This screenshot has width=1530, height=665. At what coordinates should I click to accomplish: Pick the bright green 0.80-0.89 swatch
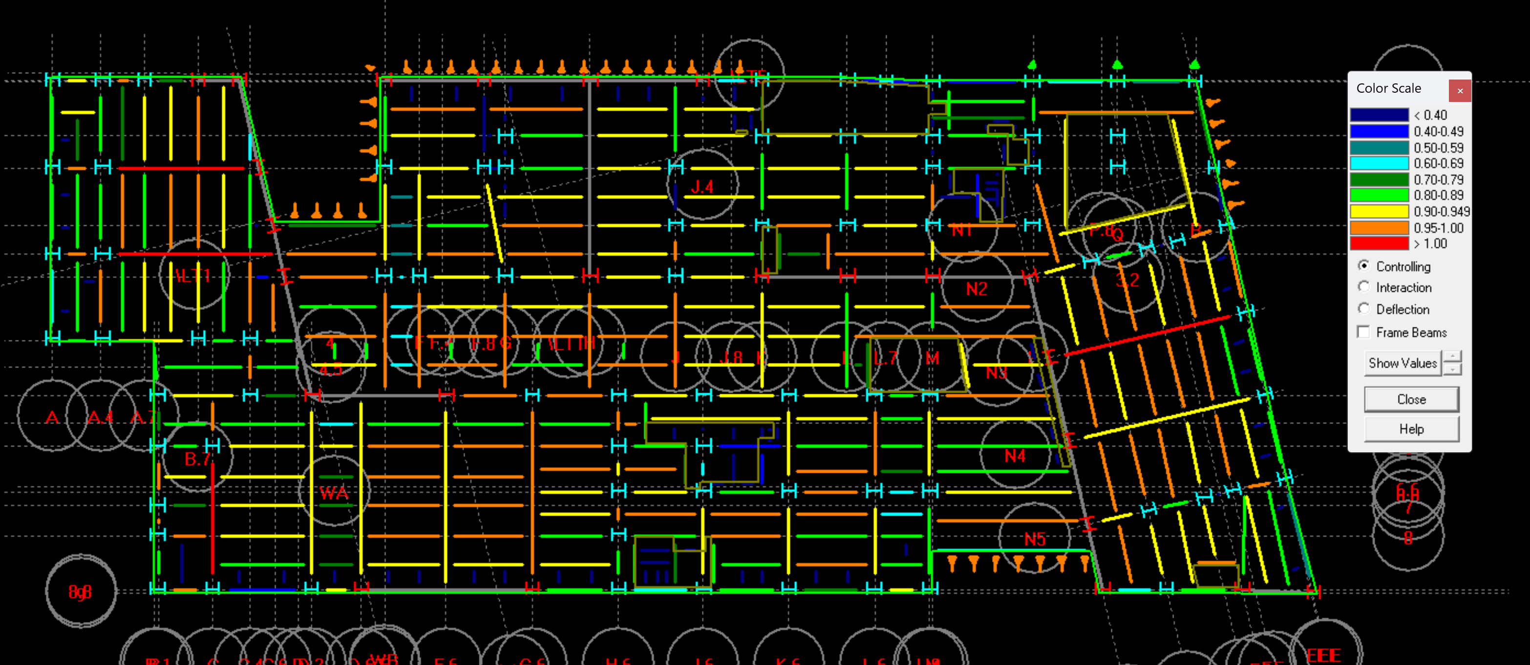(x=1379, y=195)
